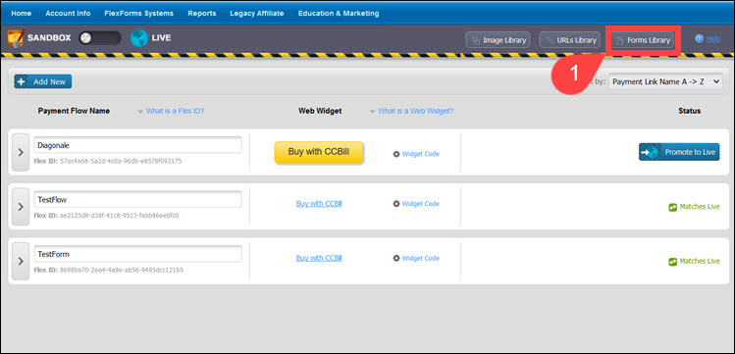The height and width of the screenshot is (354, 735).
Task: Open the FlexForms Systems menu
Action: [x=138, y=13]
